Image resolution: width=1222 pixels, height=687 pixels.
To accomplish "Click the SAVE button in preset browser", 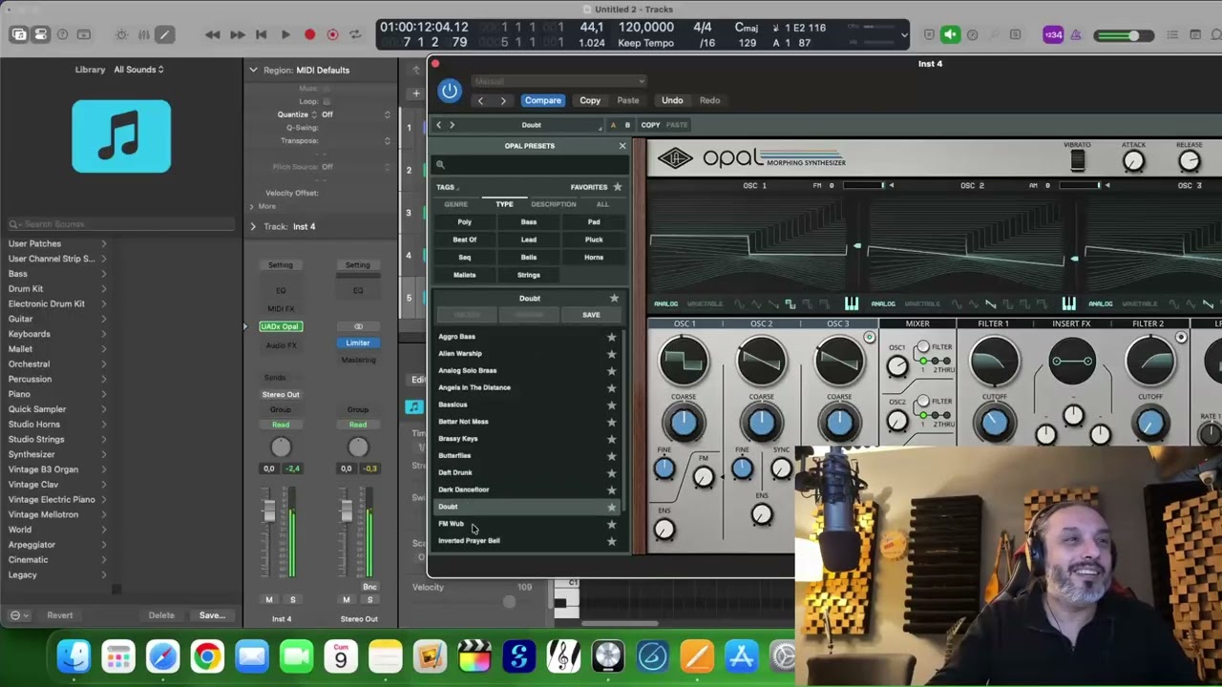I will [591, 315].
